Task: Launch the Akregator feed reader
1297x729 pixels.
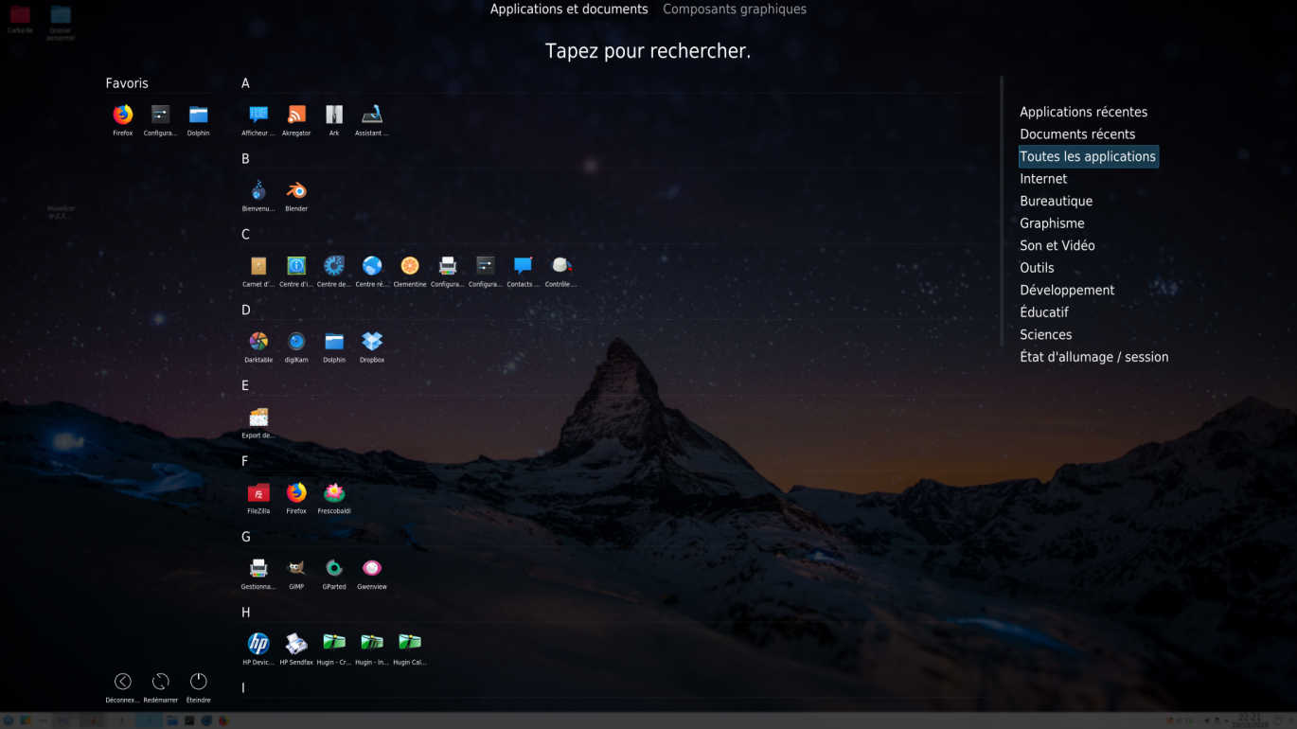Action: [x=296, y=115]
